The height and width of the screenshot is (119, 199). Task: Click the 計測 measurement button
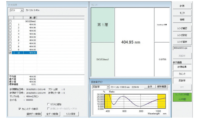[x=182, y=6]
